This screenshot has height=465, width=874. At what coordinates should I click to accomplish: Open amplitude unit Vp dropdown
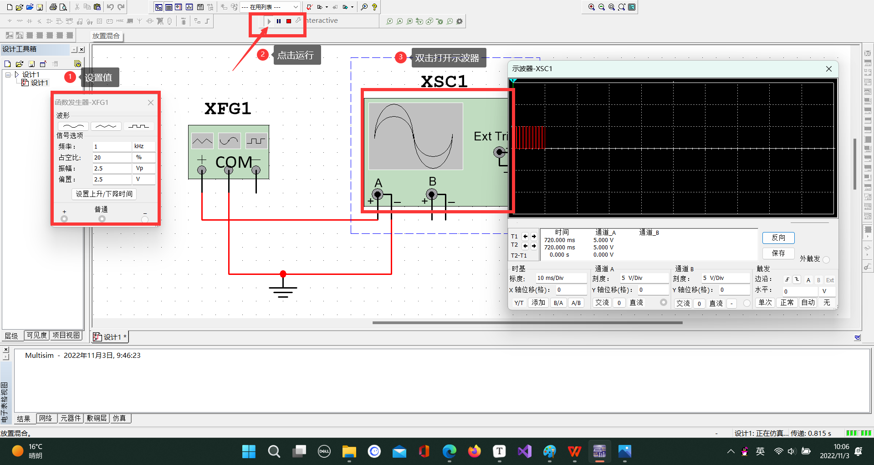pos(144,168)
